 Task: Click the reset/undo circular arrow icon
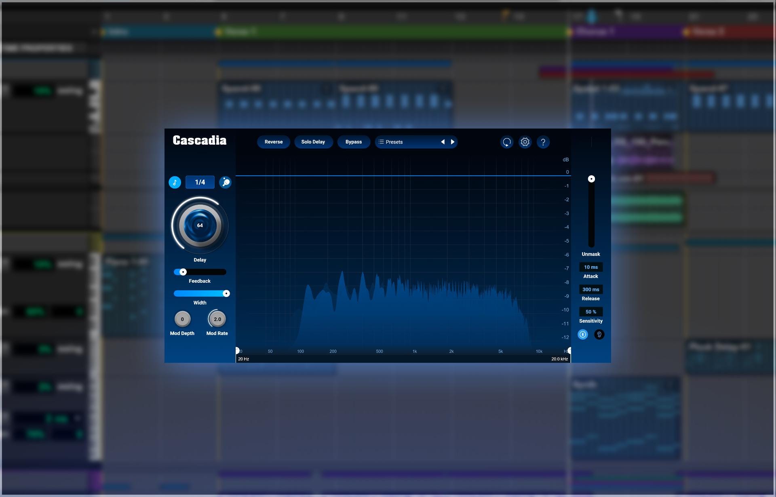507,142
